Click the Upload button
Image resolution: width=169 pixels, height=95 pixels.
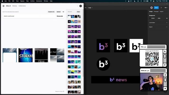coord(59,12)
